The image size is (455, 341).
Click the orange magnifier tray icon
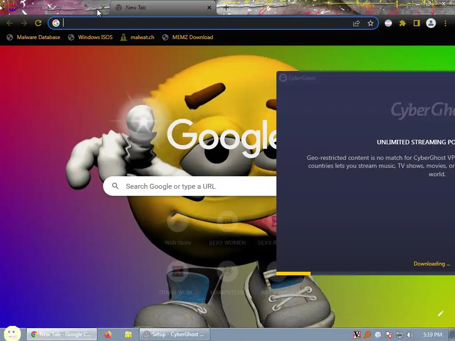(x=367, y=335)
